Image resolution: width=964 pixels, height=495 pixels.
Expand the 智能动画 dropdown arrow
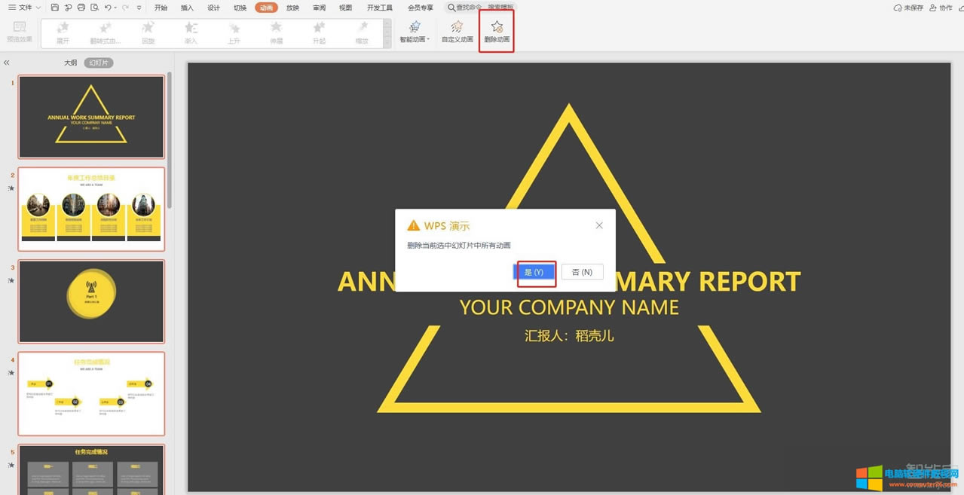point(428,39)
